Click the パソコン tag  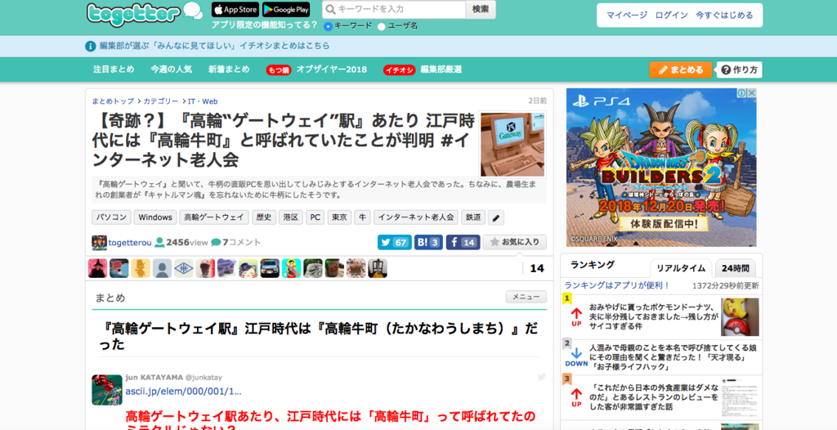pos(111,217)
